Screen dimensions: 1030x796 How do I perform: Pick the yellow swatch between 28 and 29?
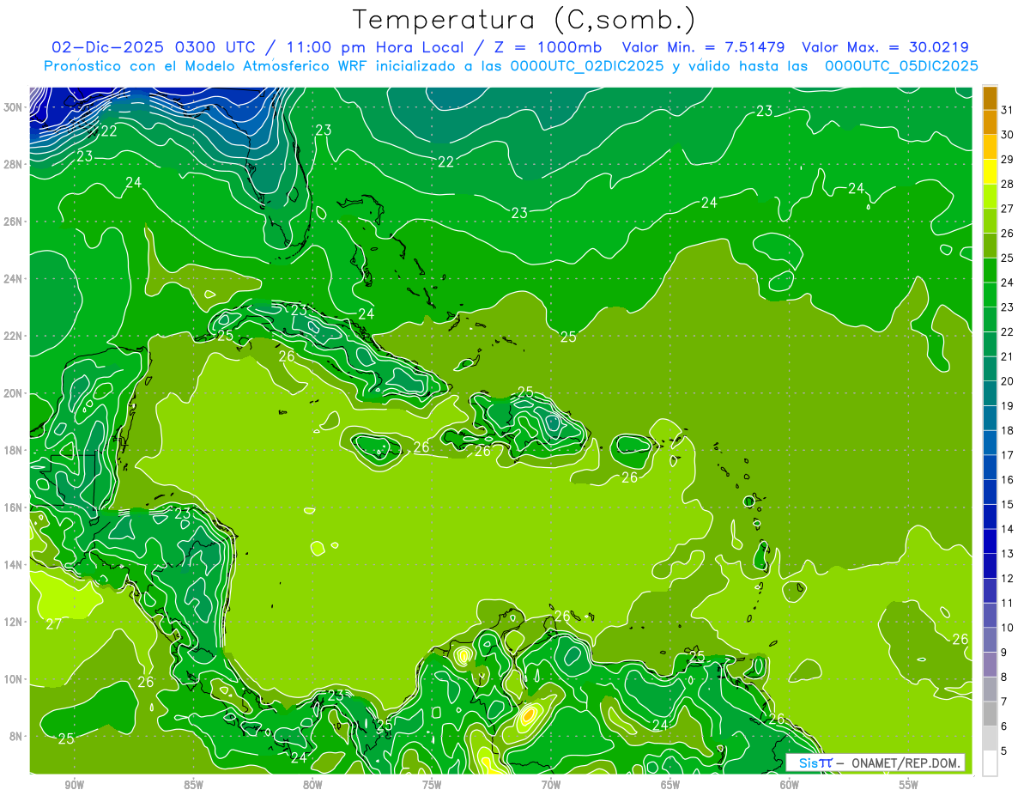coord(990,172)
